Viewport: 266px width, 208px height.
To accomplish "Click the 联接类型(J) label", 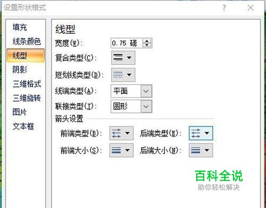I will 76,107.
